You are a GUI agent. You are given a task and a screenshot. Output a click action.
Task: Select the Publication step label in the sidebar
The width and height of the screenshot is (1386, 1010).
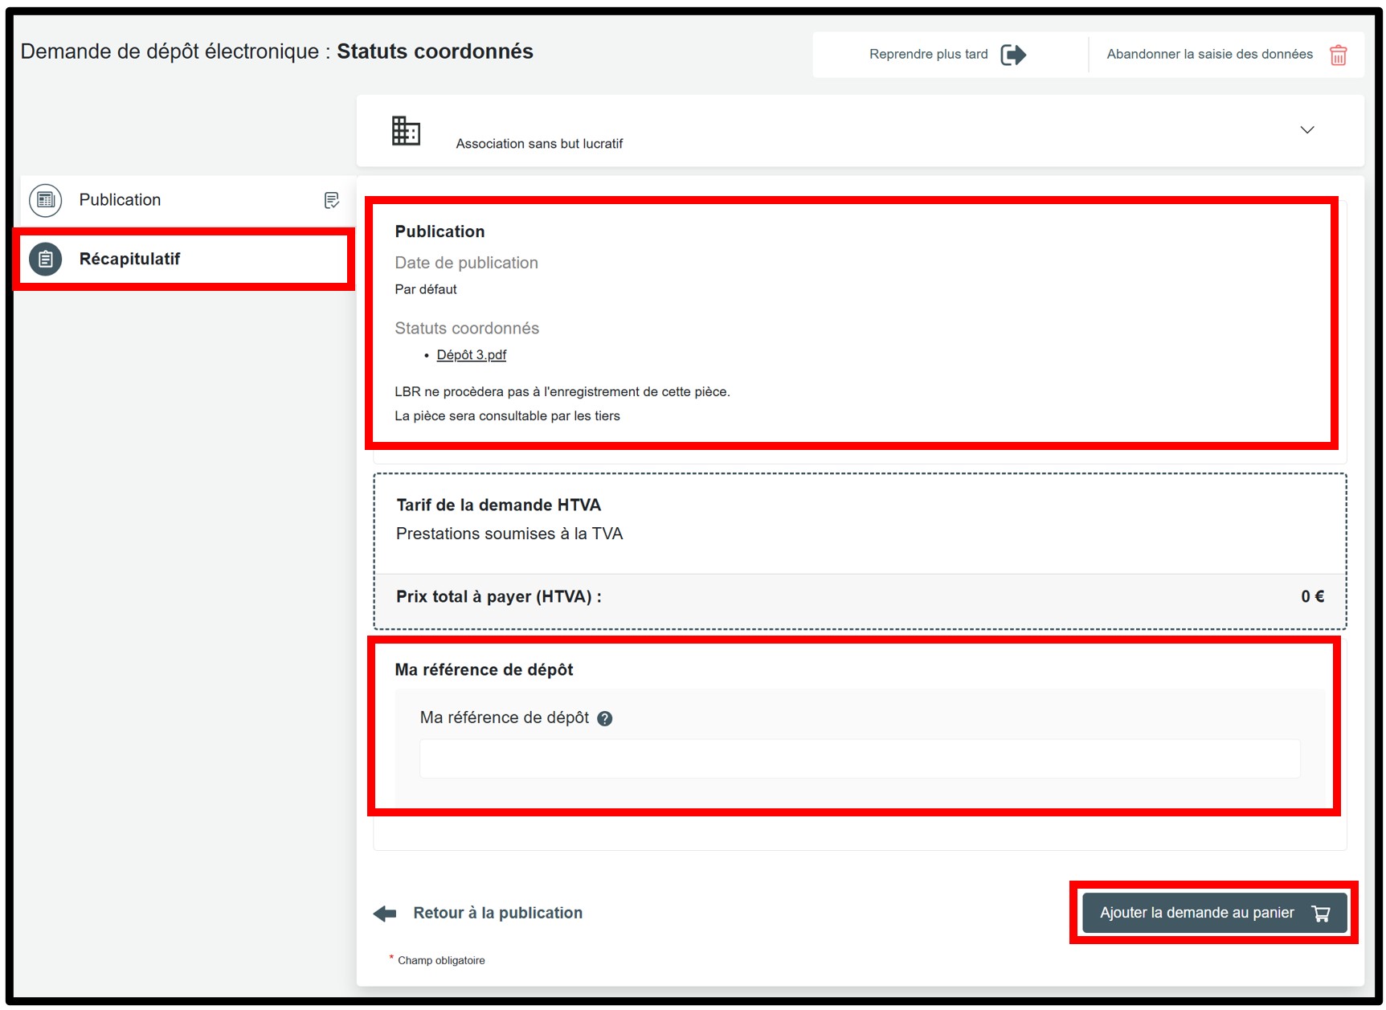click(x=120, y=200)
